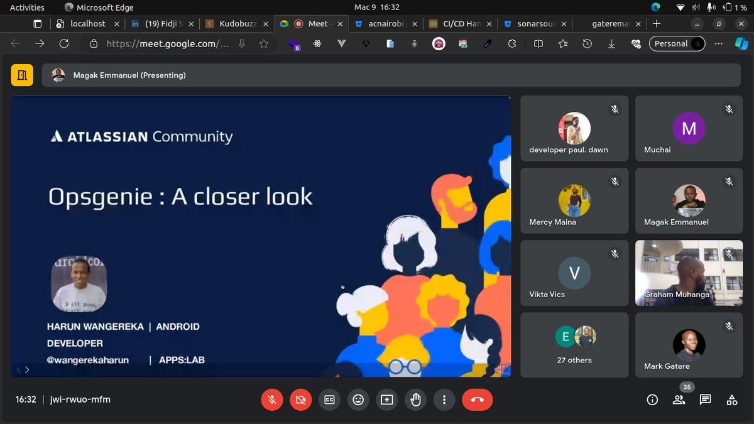Image resolution: width=754 pixels, height=424 pixels.
Task: View site information lock icon
Action: click(94, 43)
